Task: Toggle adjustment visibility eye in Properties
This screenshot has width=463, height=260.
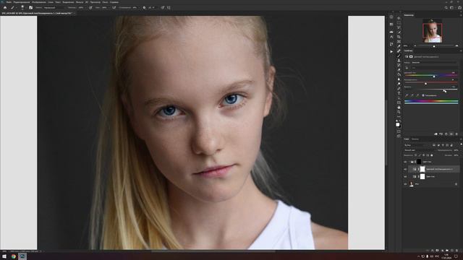Action: click(451, 134)
